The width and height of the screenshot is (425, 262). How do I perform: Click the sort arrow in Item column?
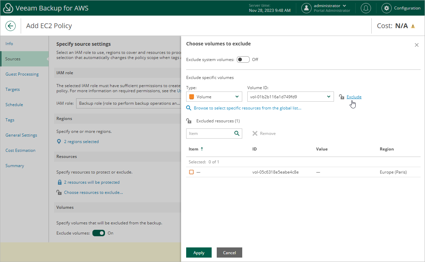[x=202, y=149]
